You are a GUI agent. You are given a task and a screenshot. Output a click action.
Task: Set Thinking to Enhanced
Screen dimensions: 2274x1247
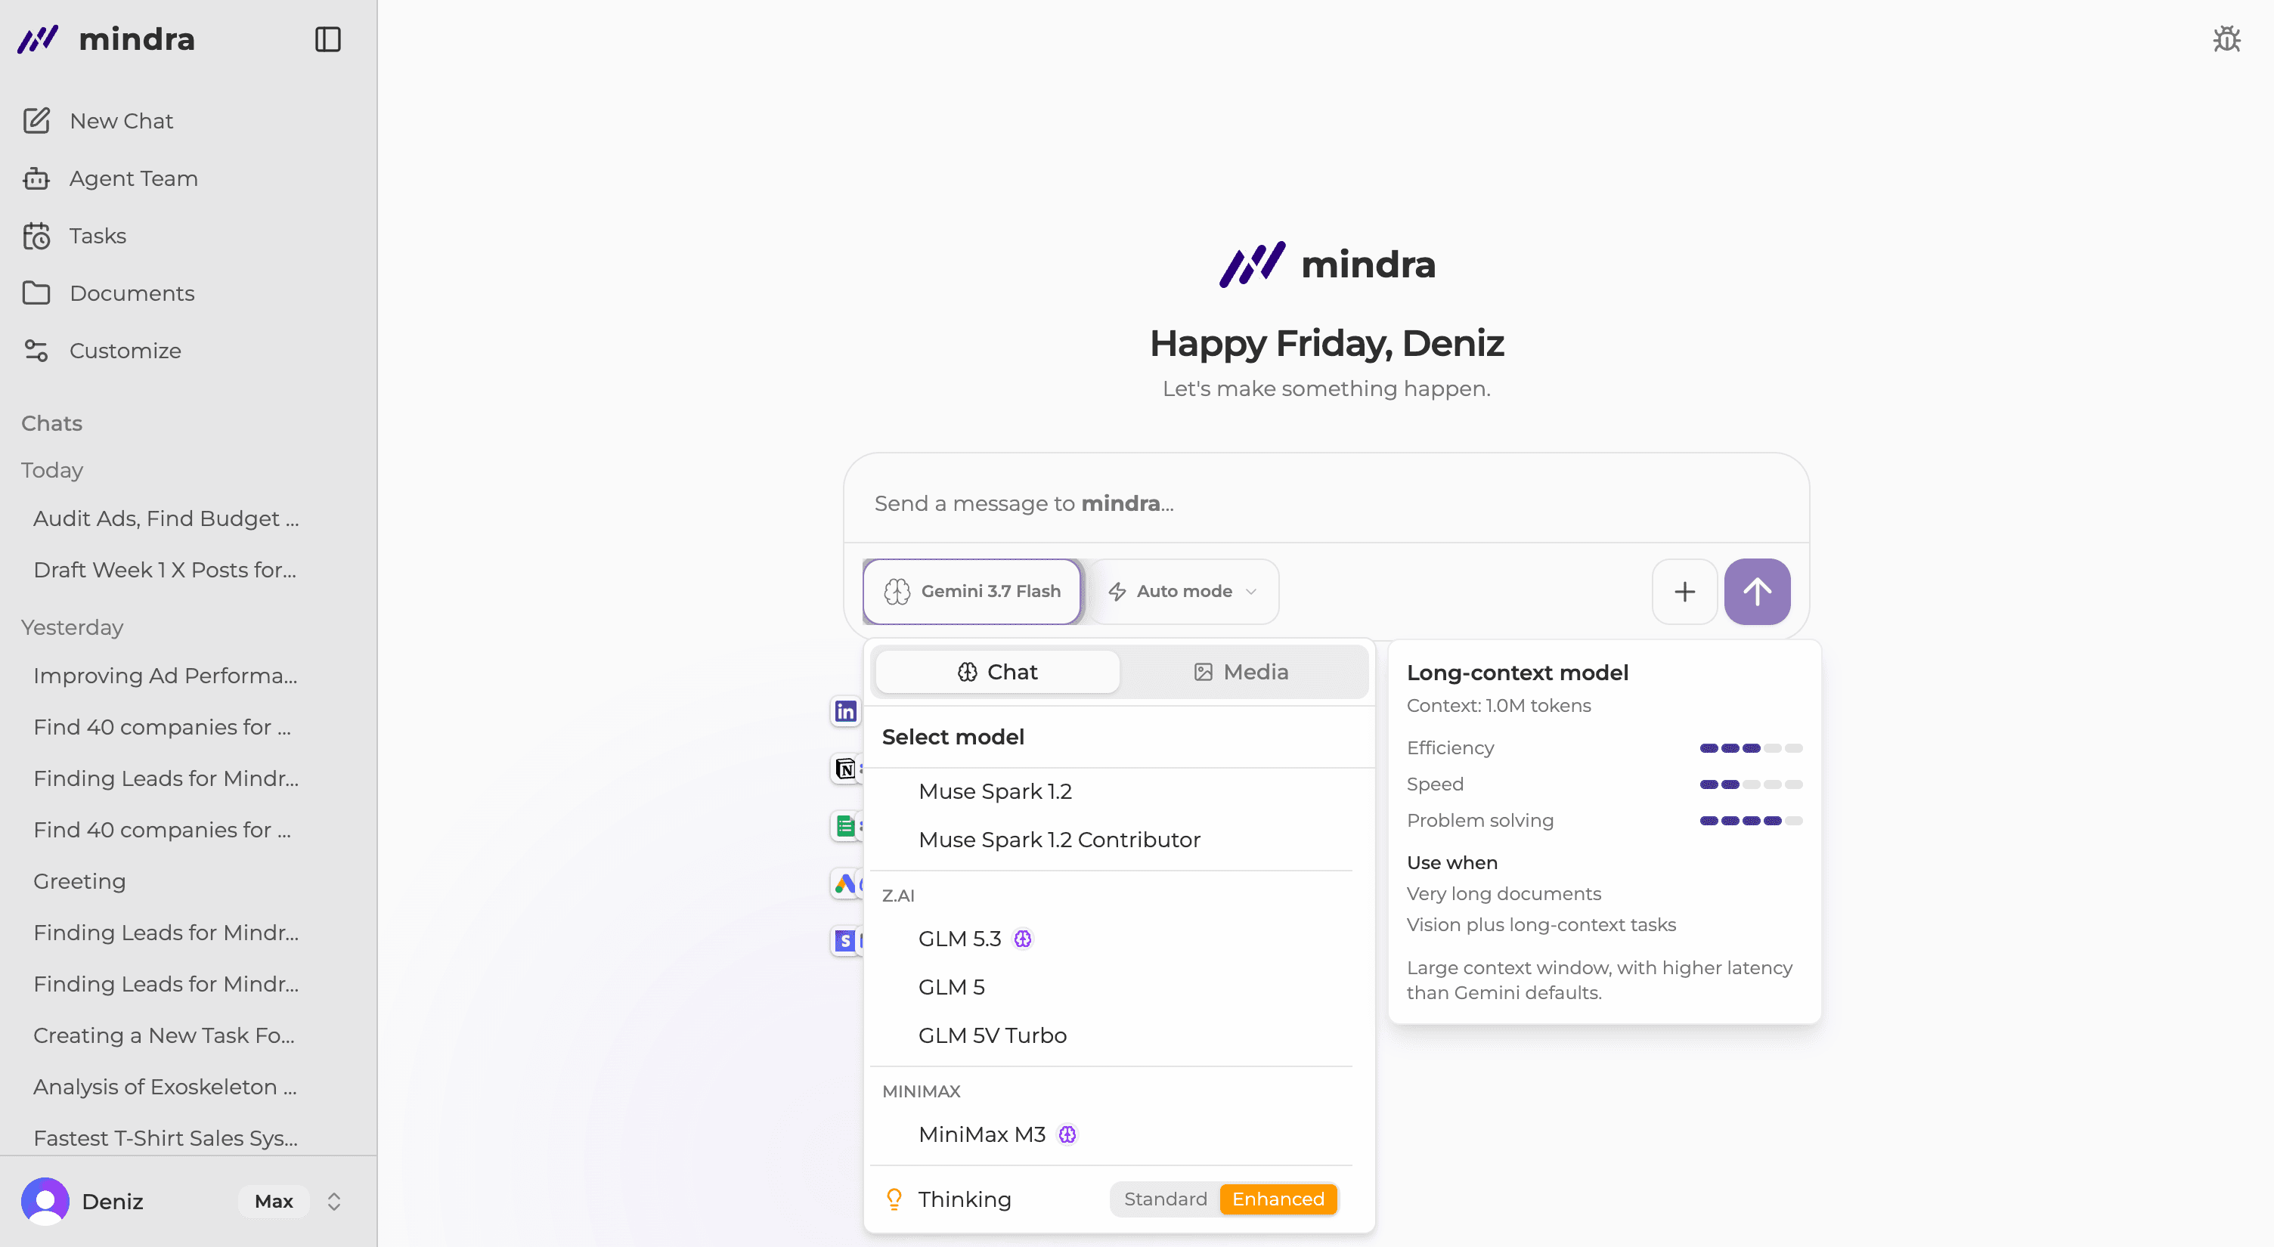pos(1278,1199)
